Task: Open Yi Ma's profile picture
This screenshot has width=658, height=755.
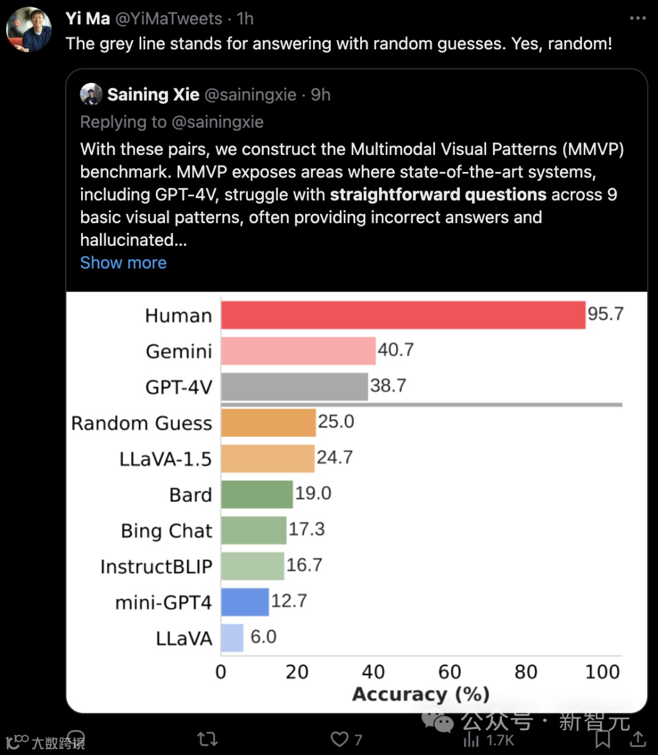Action: coord(29,29)
